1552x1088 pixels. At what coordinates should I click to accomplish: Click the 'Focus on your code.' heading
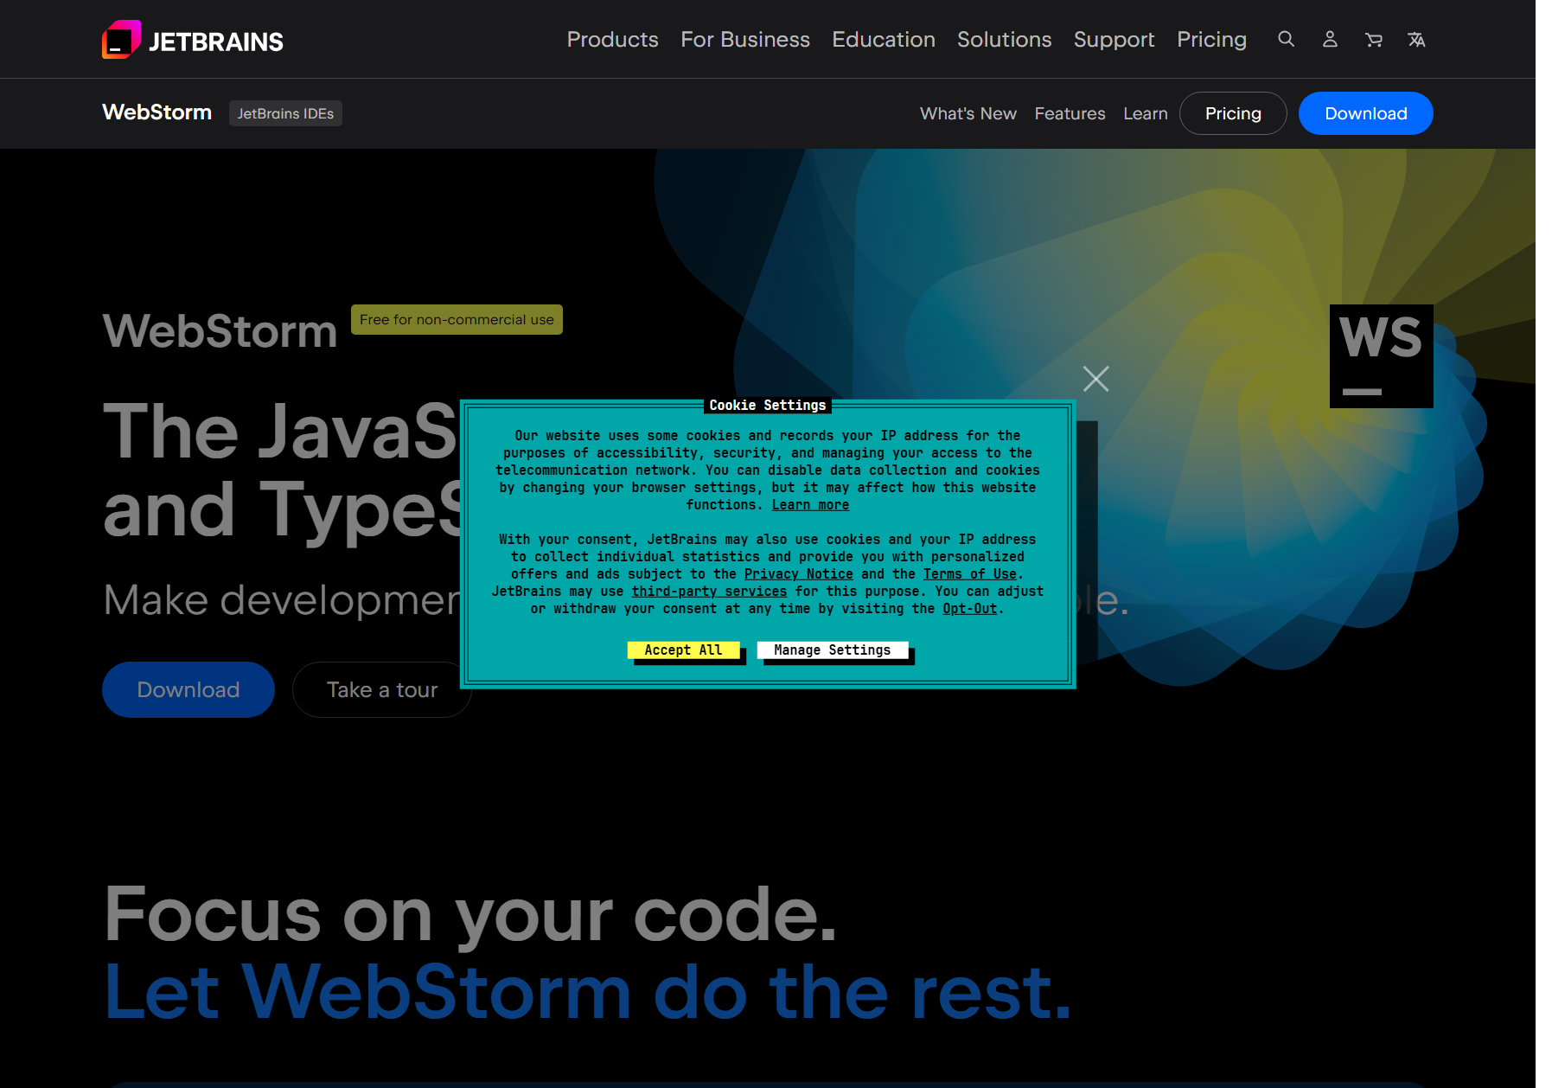(x=470, y=914)
